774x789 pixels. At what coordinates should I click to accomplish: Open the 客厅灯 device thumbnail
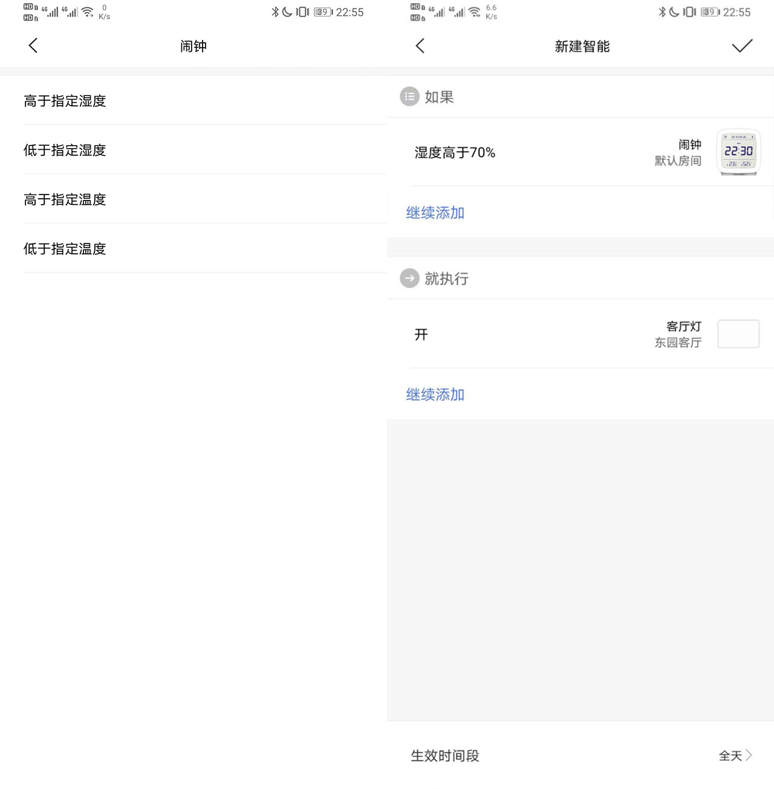coord(738,334)
